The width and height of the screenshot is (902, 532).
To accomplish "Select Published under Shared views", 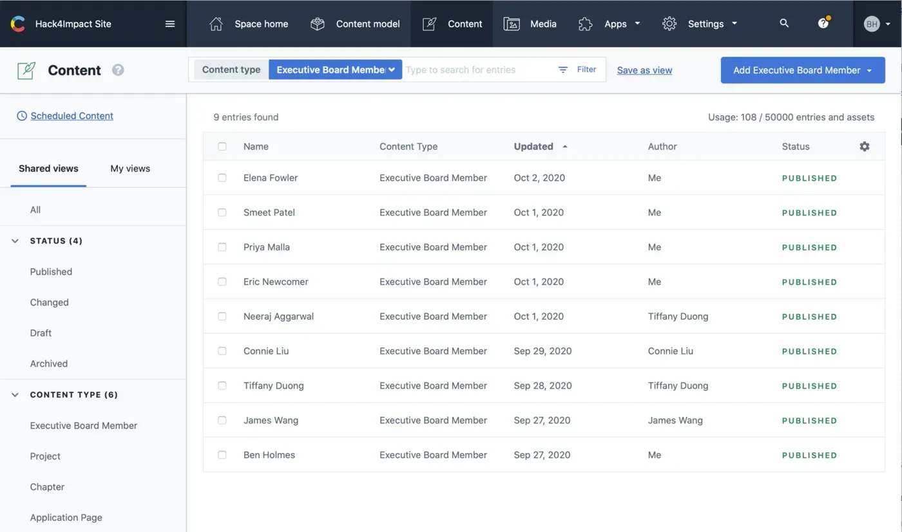I will [x=51, y=271].
